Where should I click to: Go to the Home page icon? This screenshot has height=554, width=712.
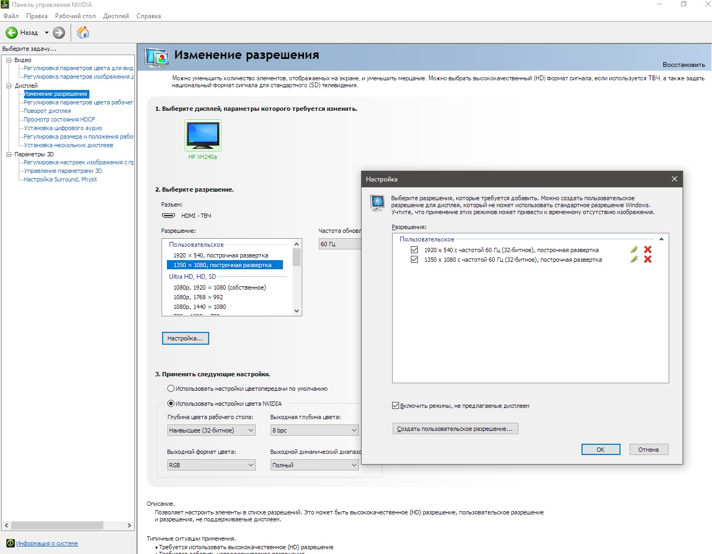pyautogui.click(x=83, y=33)
